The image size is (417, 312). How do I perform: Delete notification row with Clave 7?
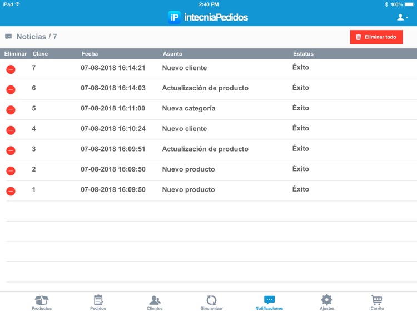click(x=11, y=69)
